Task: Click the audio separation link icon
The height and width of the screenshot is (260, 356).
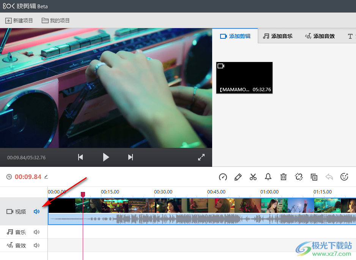Action: [299, 177]
